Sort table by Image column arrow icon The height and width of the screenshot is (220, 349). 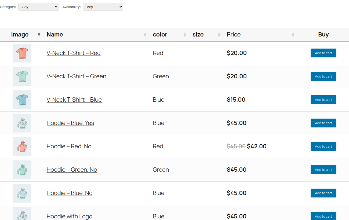tap(39, 35)
